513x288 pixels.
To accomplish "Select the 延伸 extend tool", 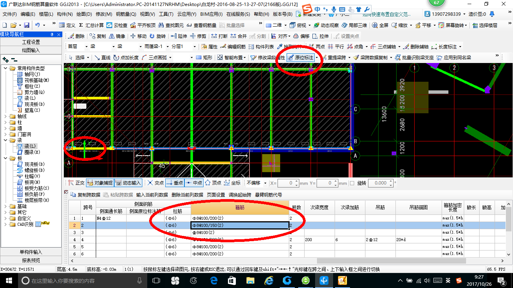I will pyautogui.click(x=179, y=36).
